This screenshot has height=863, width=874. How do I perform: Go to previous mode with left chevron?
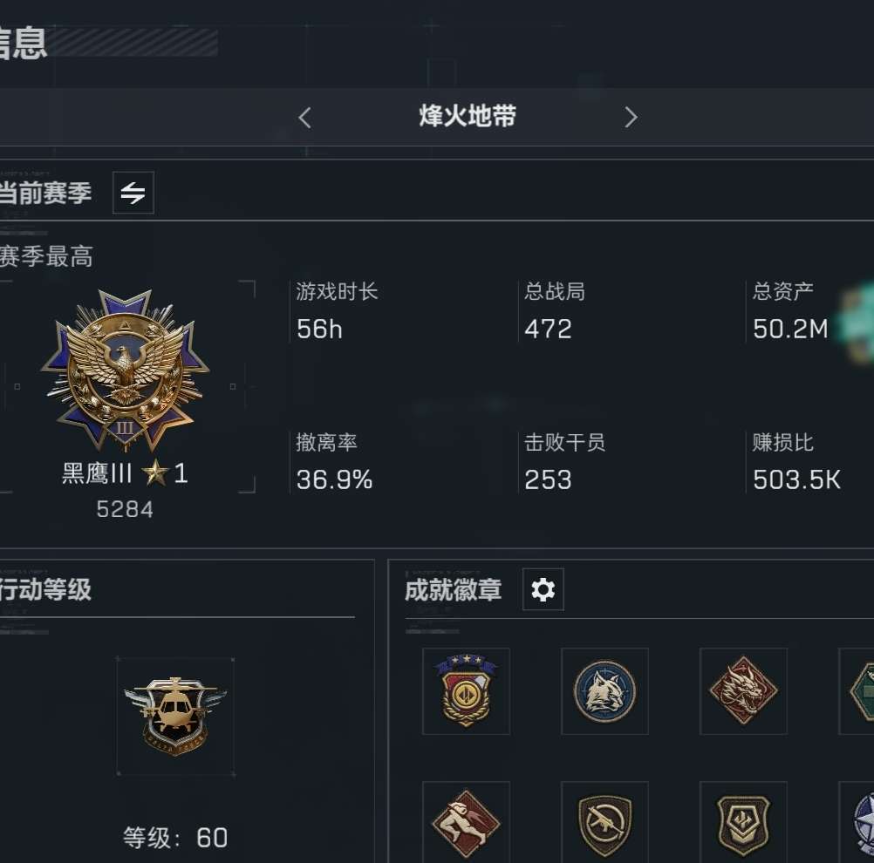pyautogui.click(x=304, y=118)
